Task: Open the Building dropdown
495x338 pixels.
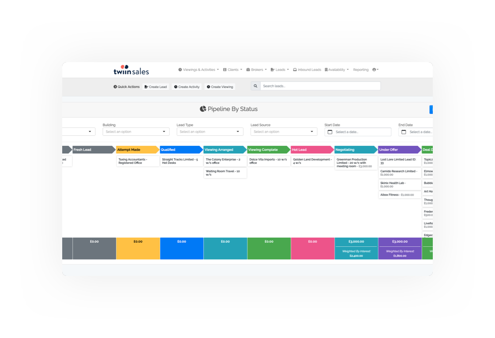Action: coord(136,131)
